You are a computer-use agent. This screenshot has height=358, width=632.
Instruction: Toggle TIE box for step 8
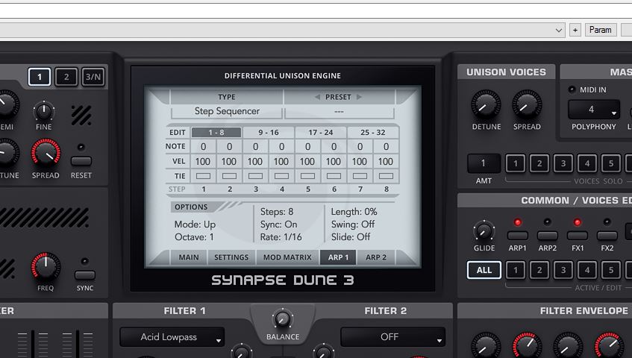coord(386,176)
